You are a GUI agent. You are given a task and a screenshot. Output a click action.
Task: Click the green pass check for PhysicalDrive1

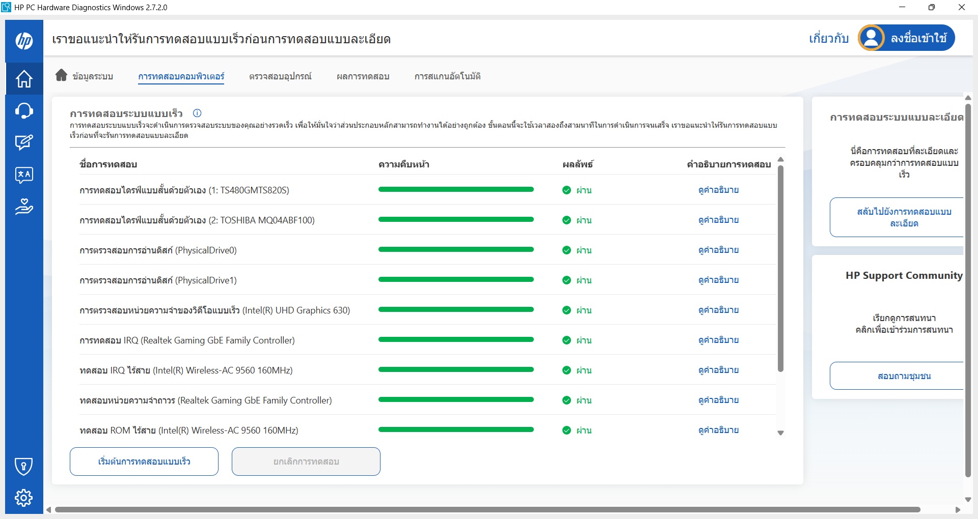(566, 280)
